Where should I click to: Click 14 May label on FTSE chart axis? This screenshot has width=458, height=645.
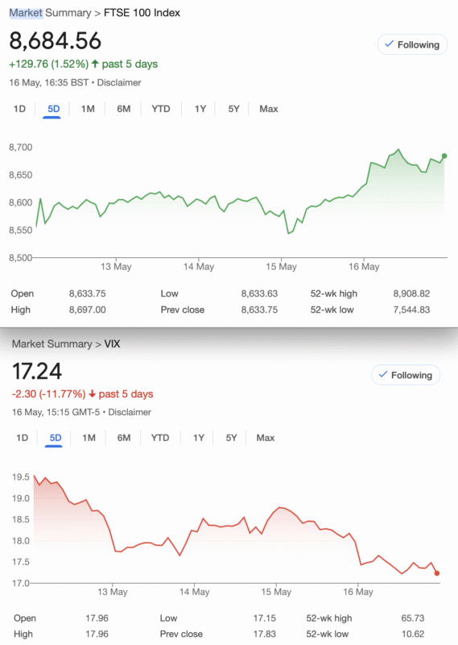click(198, 267)
